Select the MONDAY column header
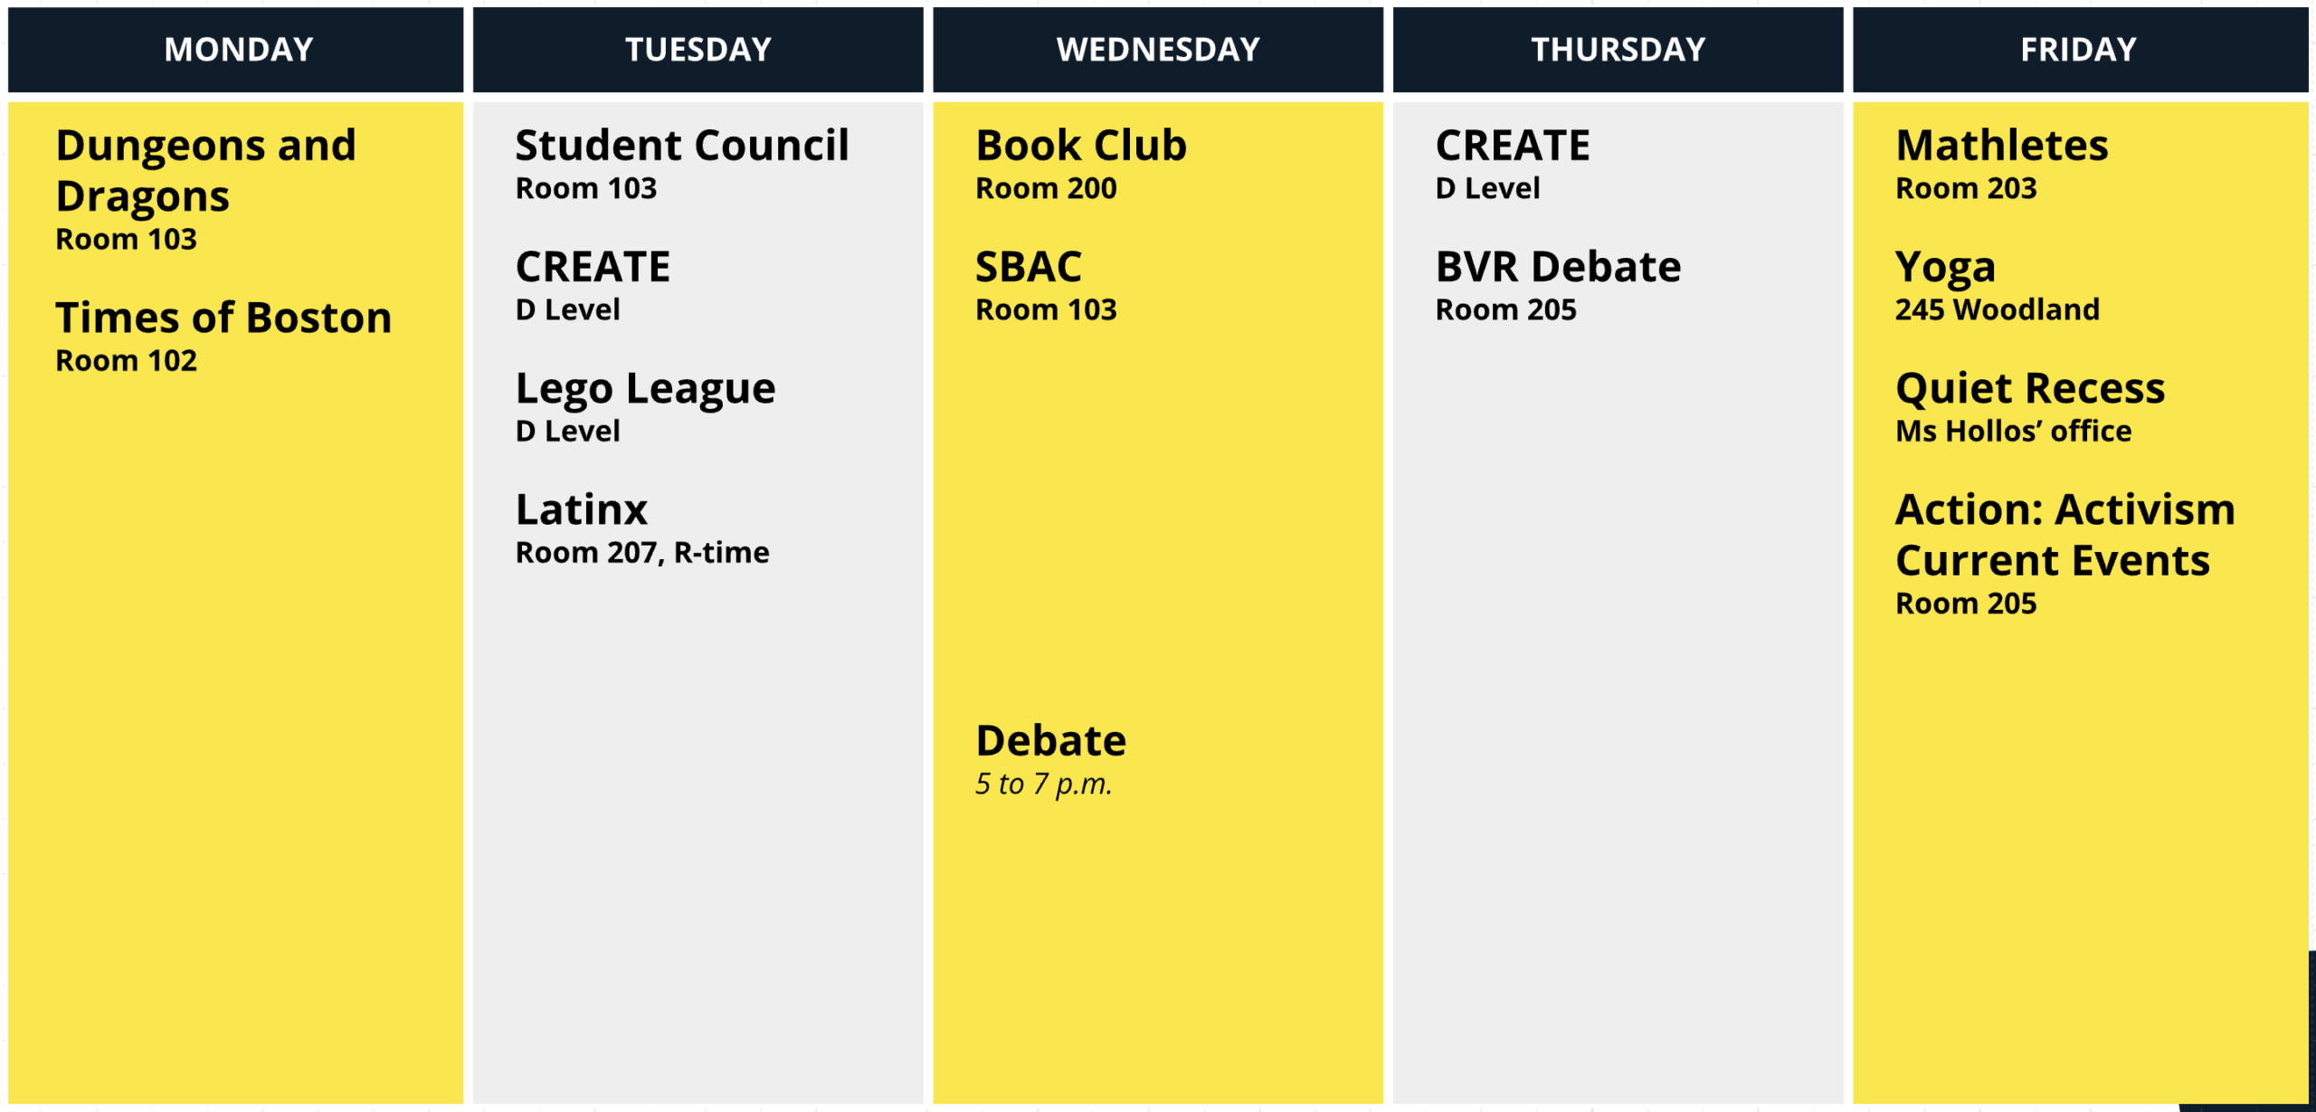 [x=238, y=50]
